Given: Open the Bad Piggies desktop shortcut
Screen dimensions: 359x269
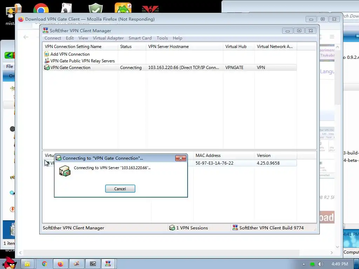Looking at the screenshot, I should pyautogui.click(x=123, y=8).
